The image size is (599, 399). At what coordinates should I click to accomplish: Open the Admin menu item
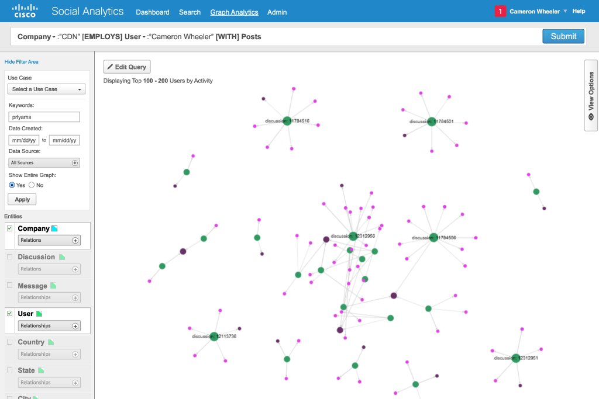pos(277,12)
